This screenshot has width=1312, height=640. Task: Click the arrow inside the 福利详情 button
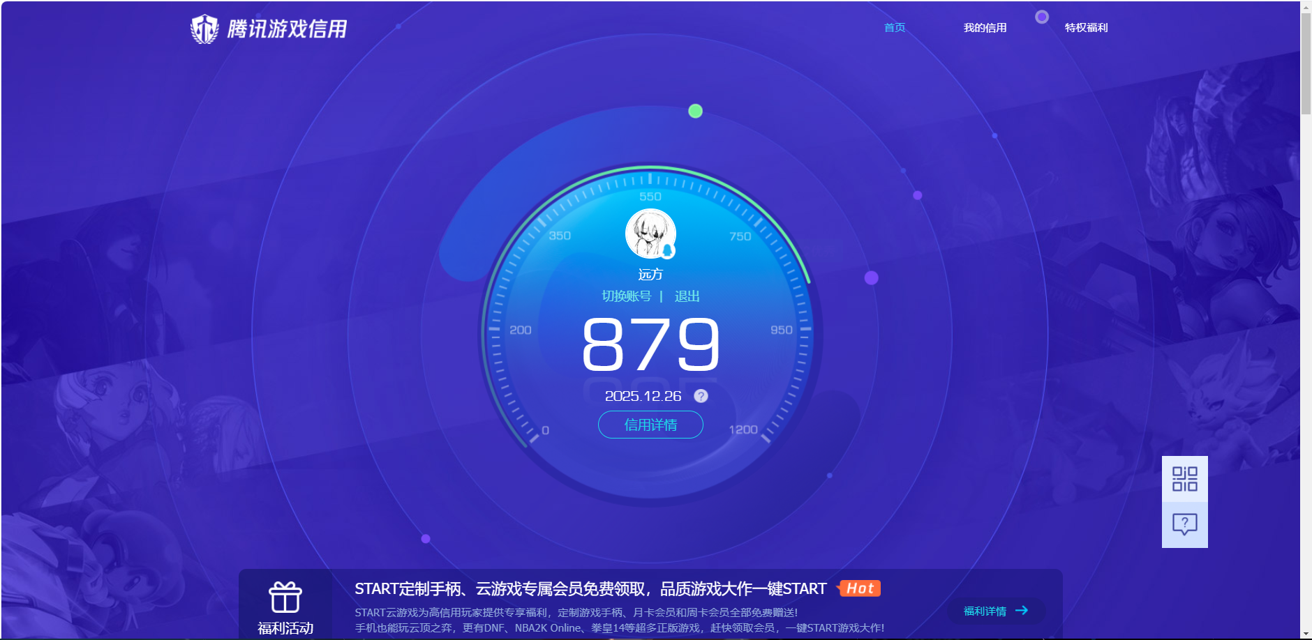[1020, 611]
